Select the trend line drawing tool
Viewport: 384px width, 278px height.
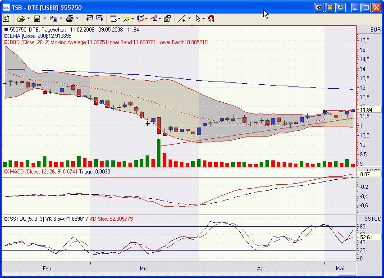click(x=182, y=18)
